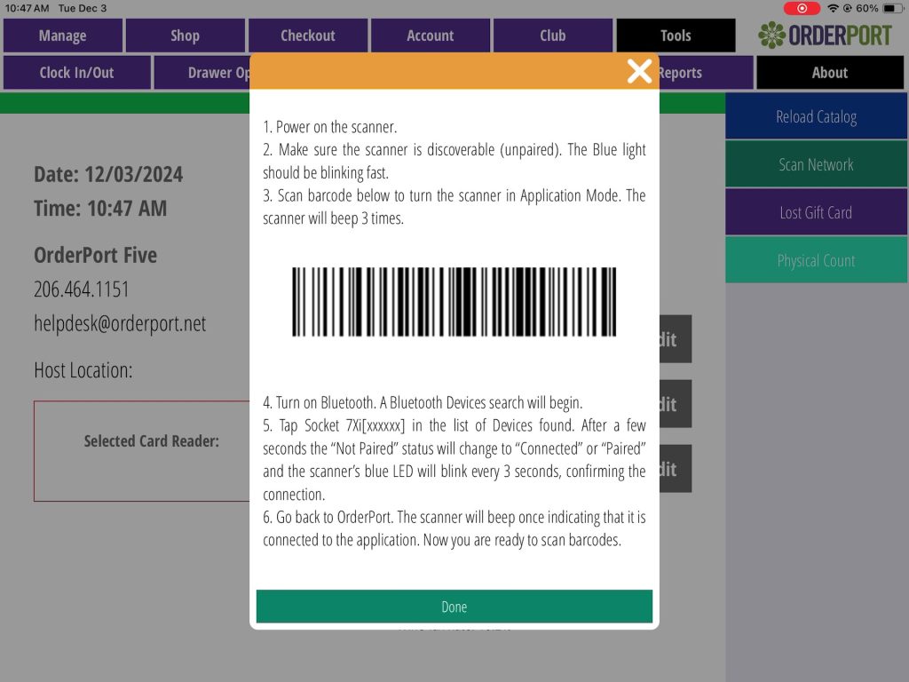Open the Manage tab
The width and height of the screenshot is (909, 682).
(62, 36)
